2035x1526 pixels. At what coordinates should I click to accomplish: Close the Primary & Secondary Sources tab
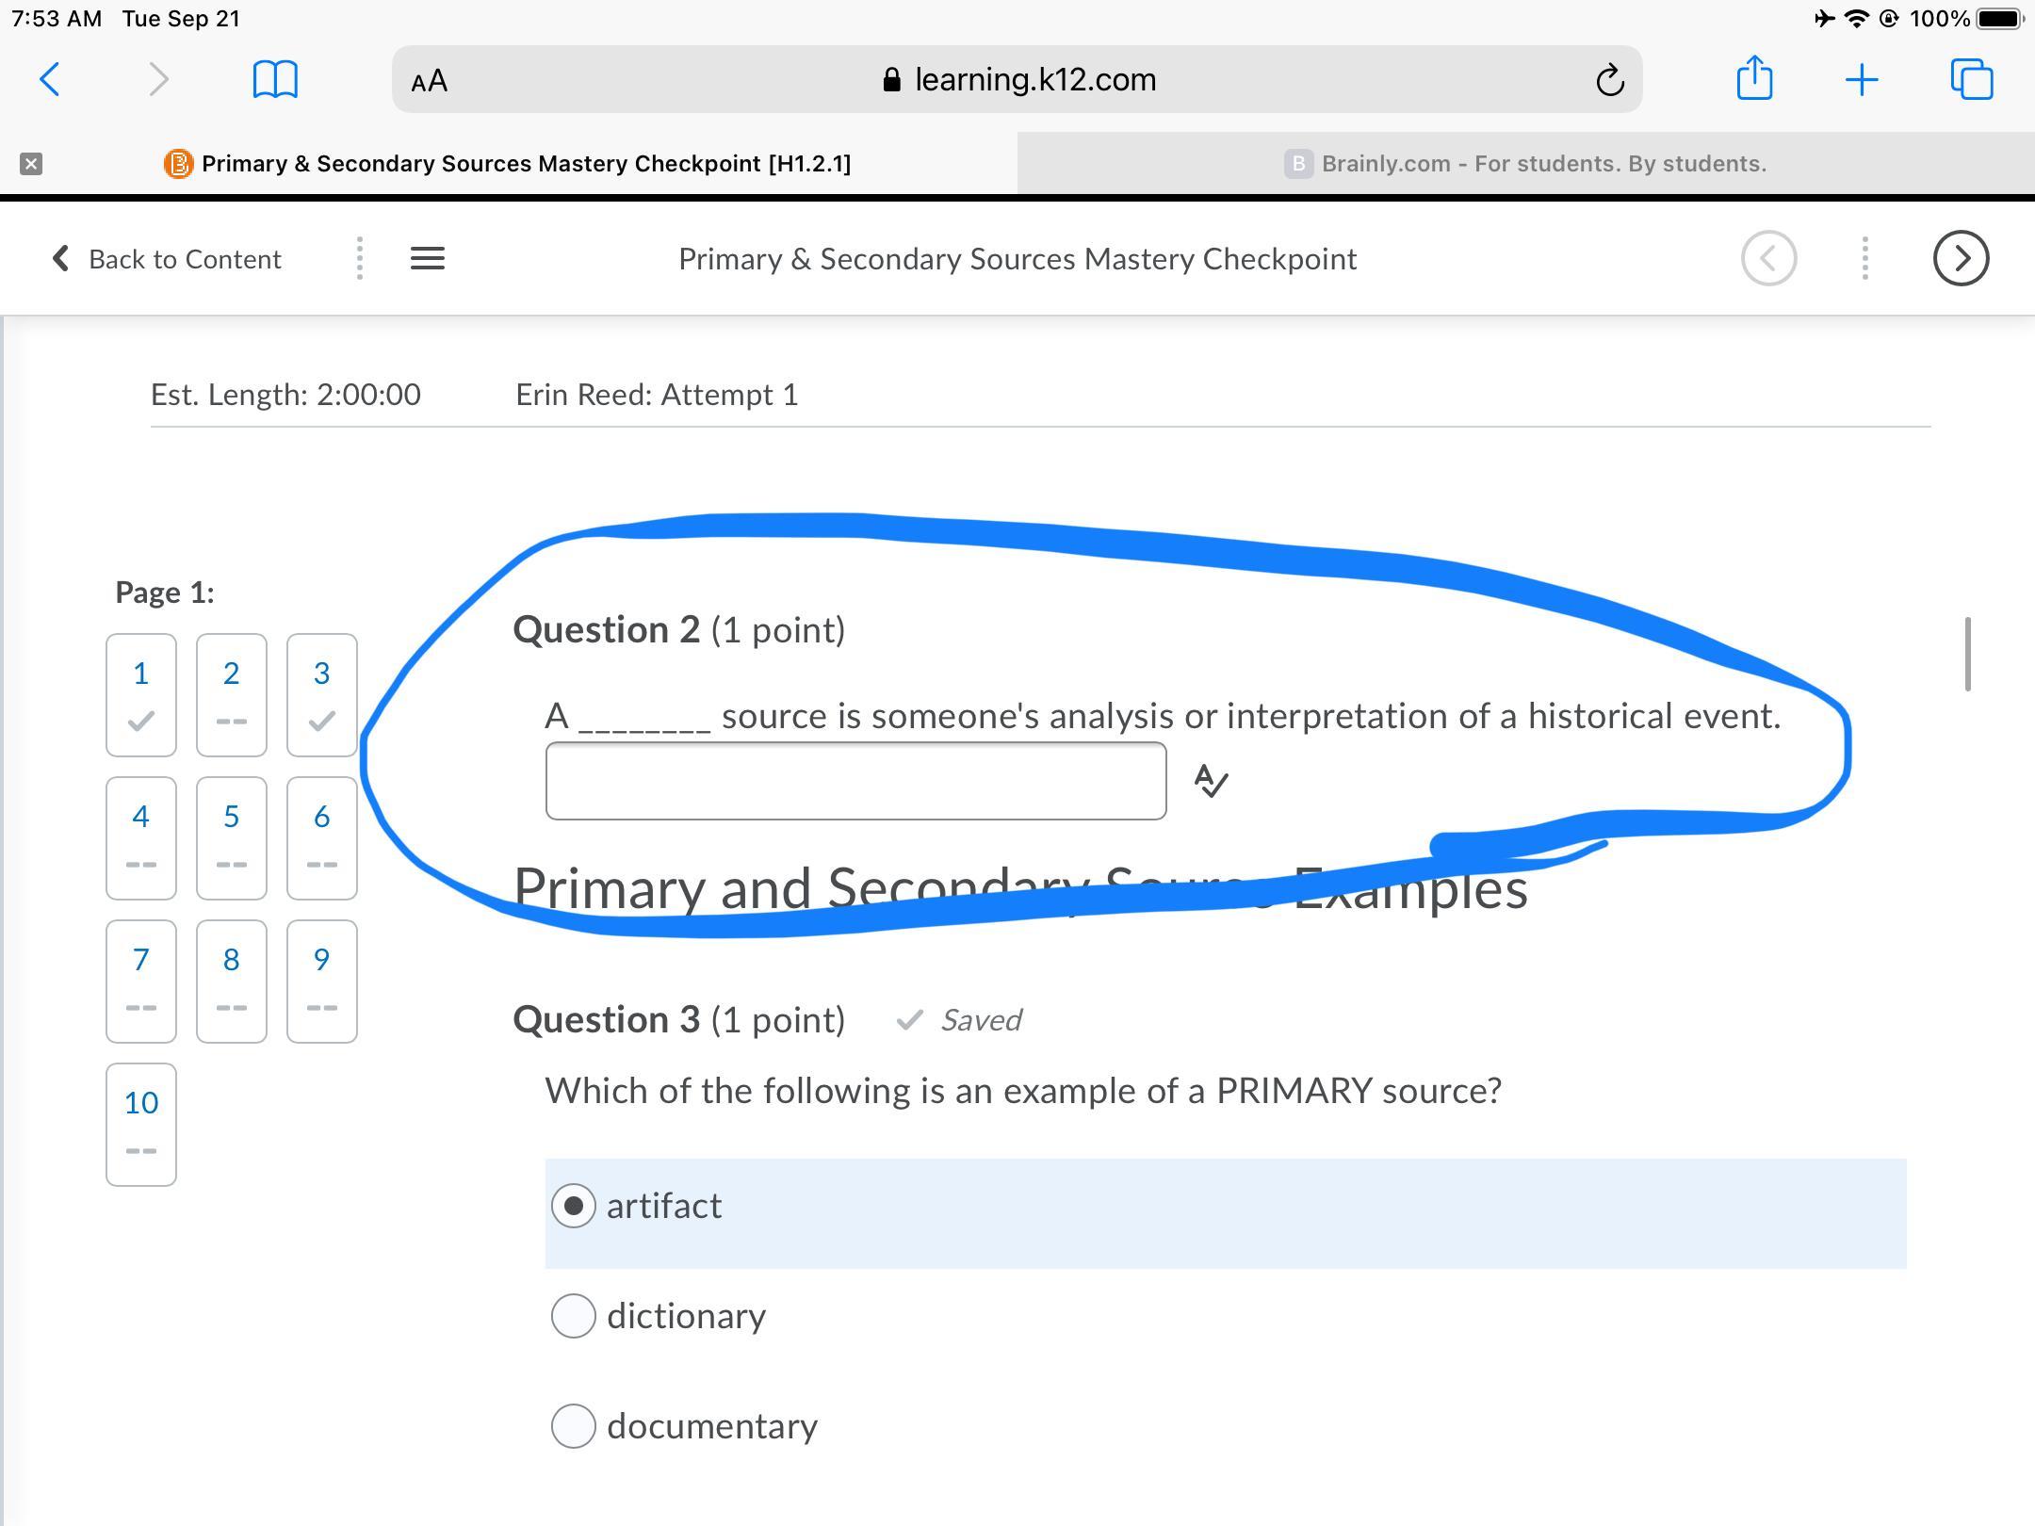click(31, 164)
